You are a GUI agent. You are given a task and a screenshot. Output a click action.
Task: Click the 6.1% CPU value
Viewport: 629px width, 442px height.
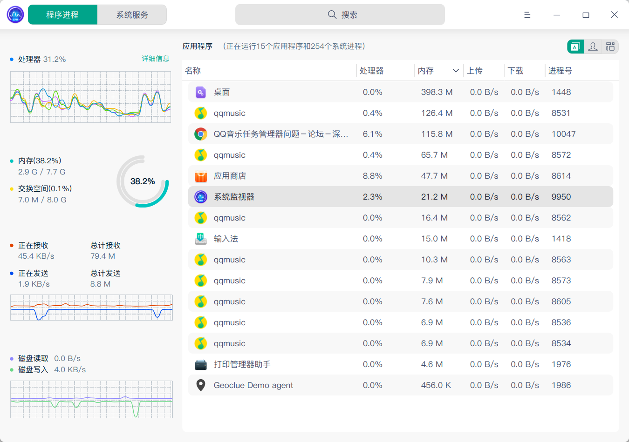coord(373,134)
